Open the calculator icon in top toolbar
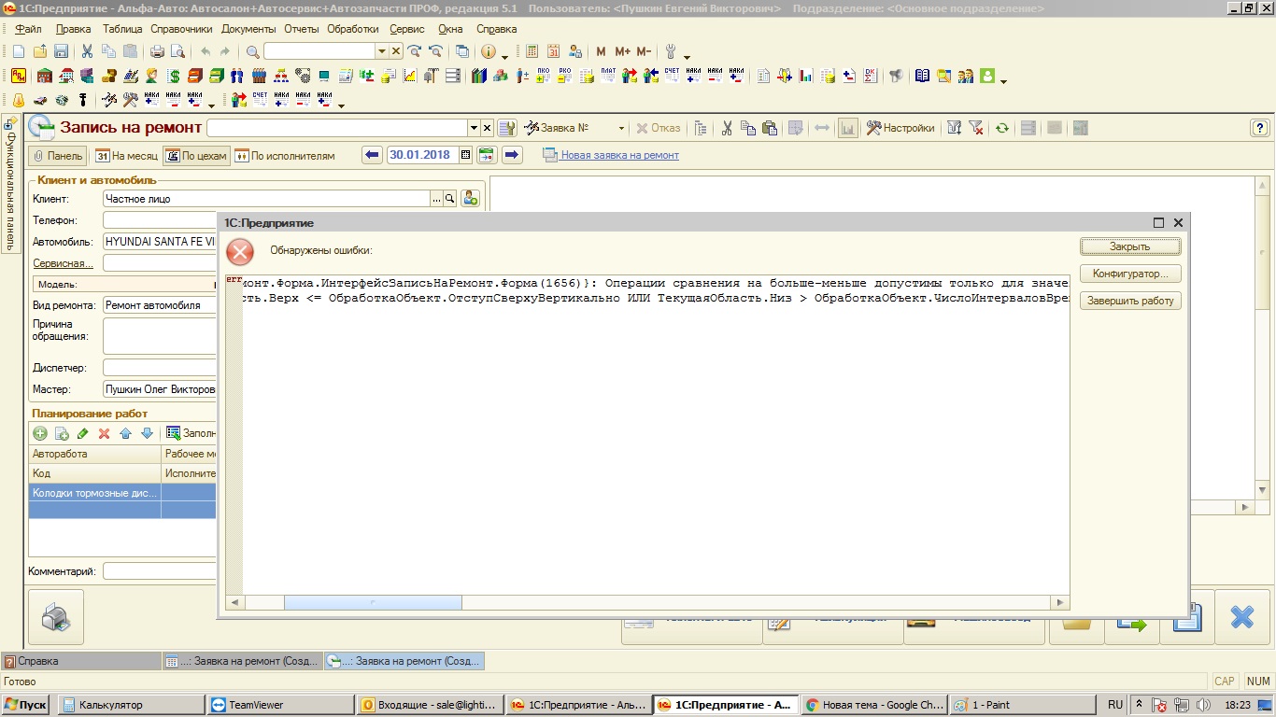Image resolution: width=1276 pixels, height=717 pixels. (532, 51)
